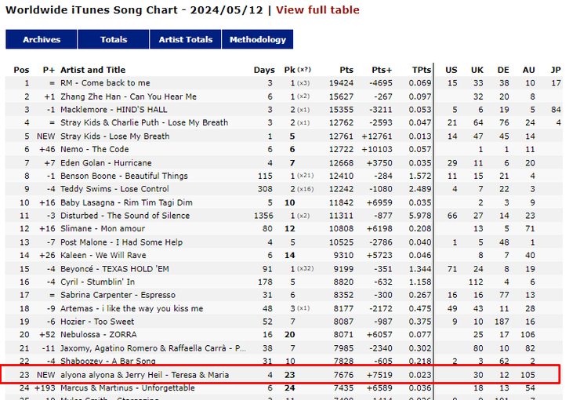This screenshot has height=400, width=580.
Task: Click Benson Boone - Beautiful Things entry
Action: point(124,176)
